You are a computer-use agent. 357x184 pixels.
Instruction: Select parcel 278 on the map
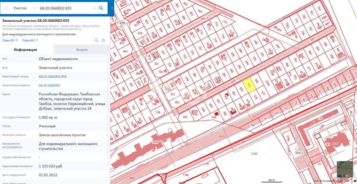pos(172,94)
